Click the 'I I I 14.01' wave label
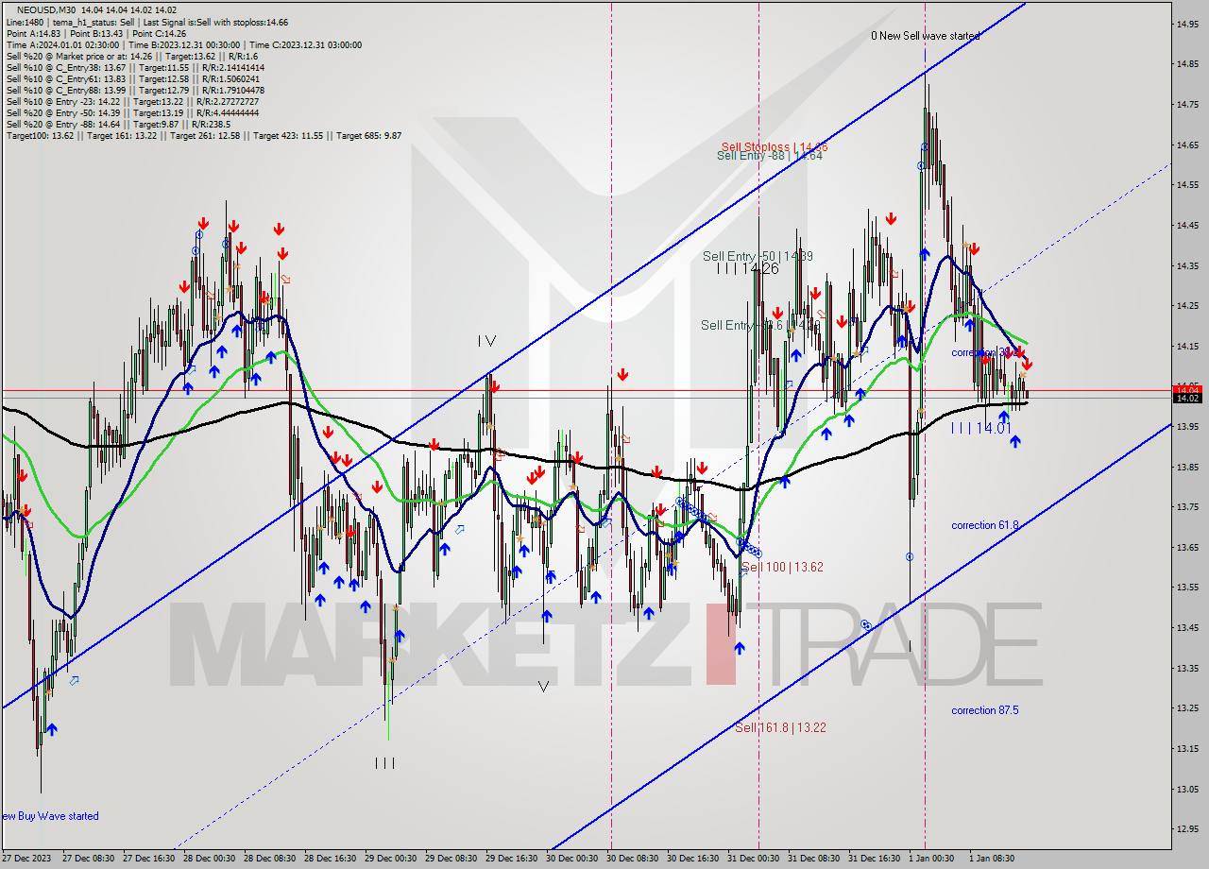 click(x=981, y=428)
